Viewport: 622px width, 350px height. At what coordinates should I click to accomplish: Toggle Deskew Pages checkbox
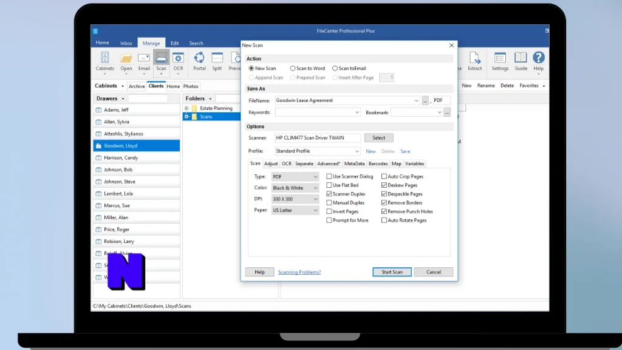tap(384, 185)
